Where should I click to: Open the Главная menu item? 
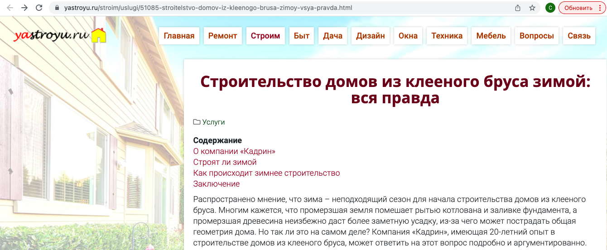point(179,36)
